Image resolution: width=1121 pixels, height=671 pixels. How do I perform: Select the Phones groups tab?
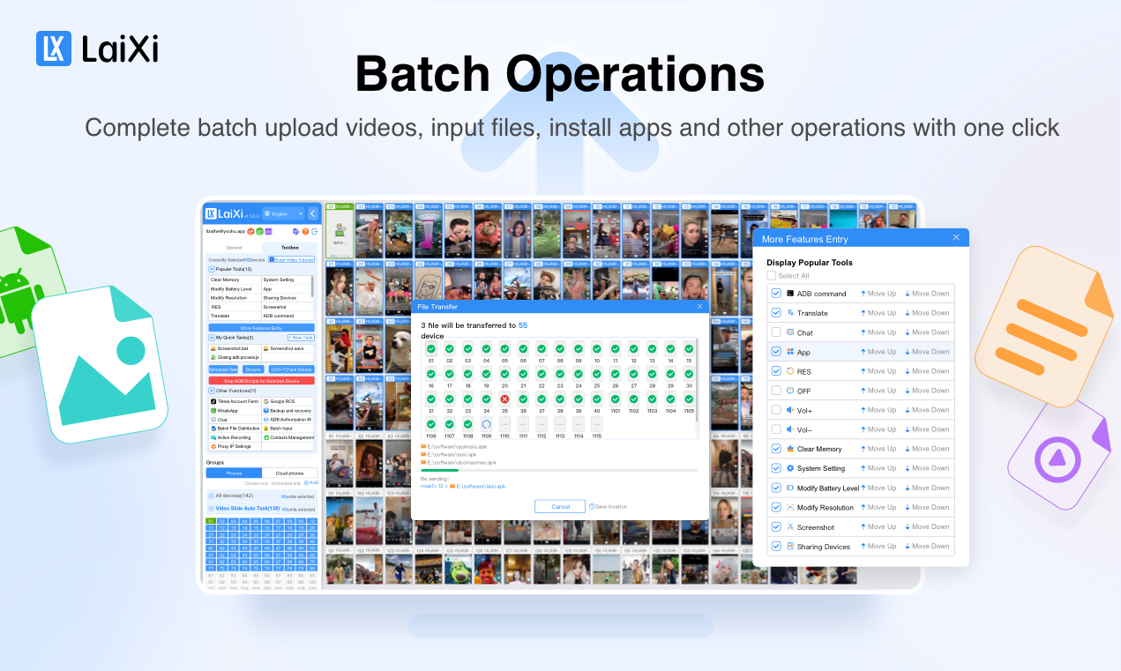coord(234,473)
